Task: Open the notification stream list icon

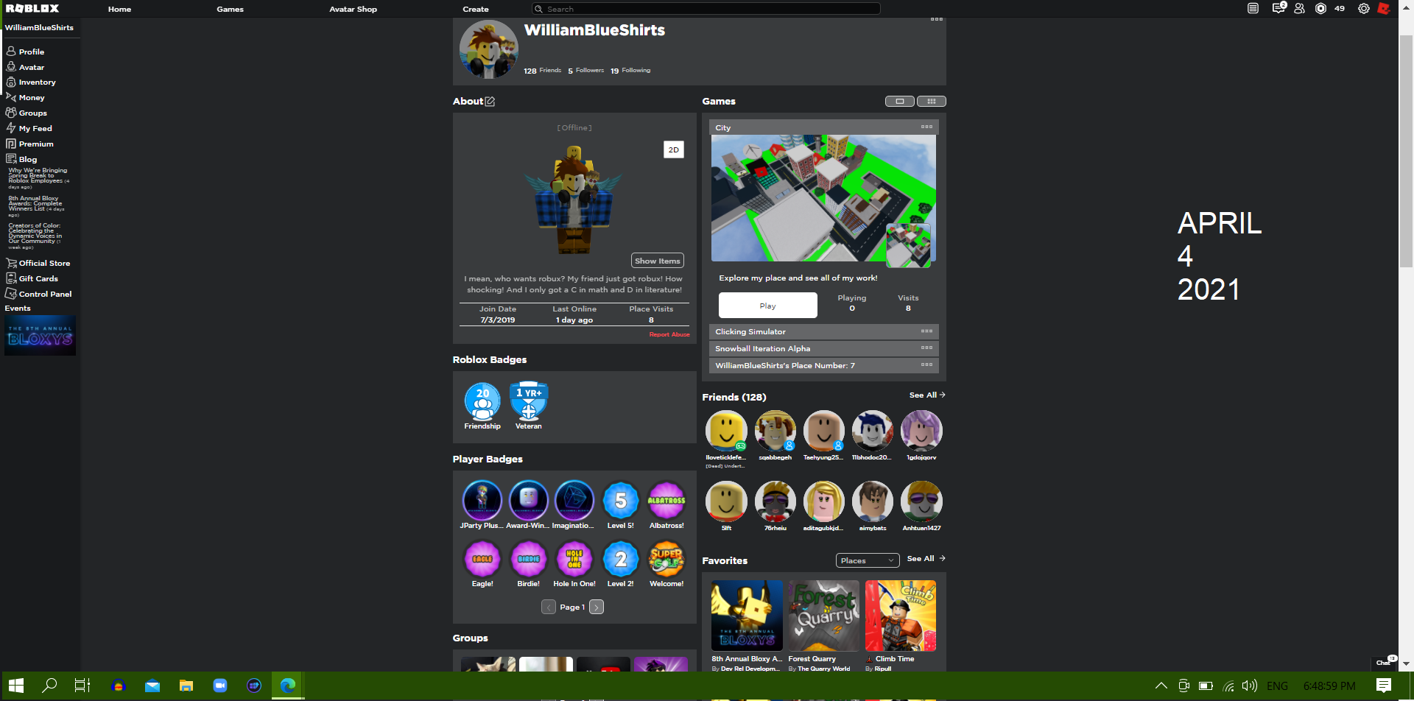Action: pyautogui.click(x=1253, y=8)
